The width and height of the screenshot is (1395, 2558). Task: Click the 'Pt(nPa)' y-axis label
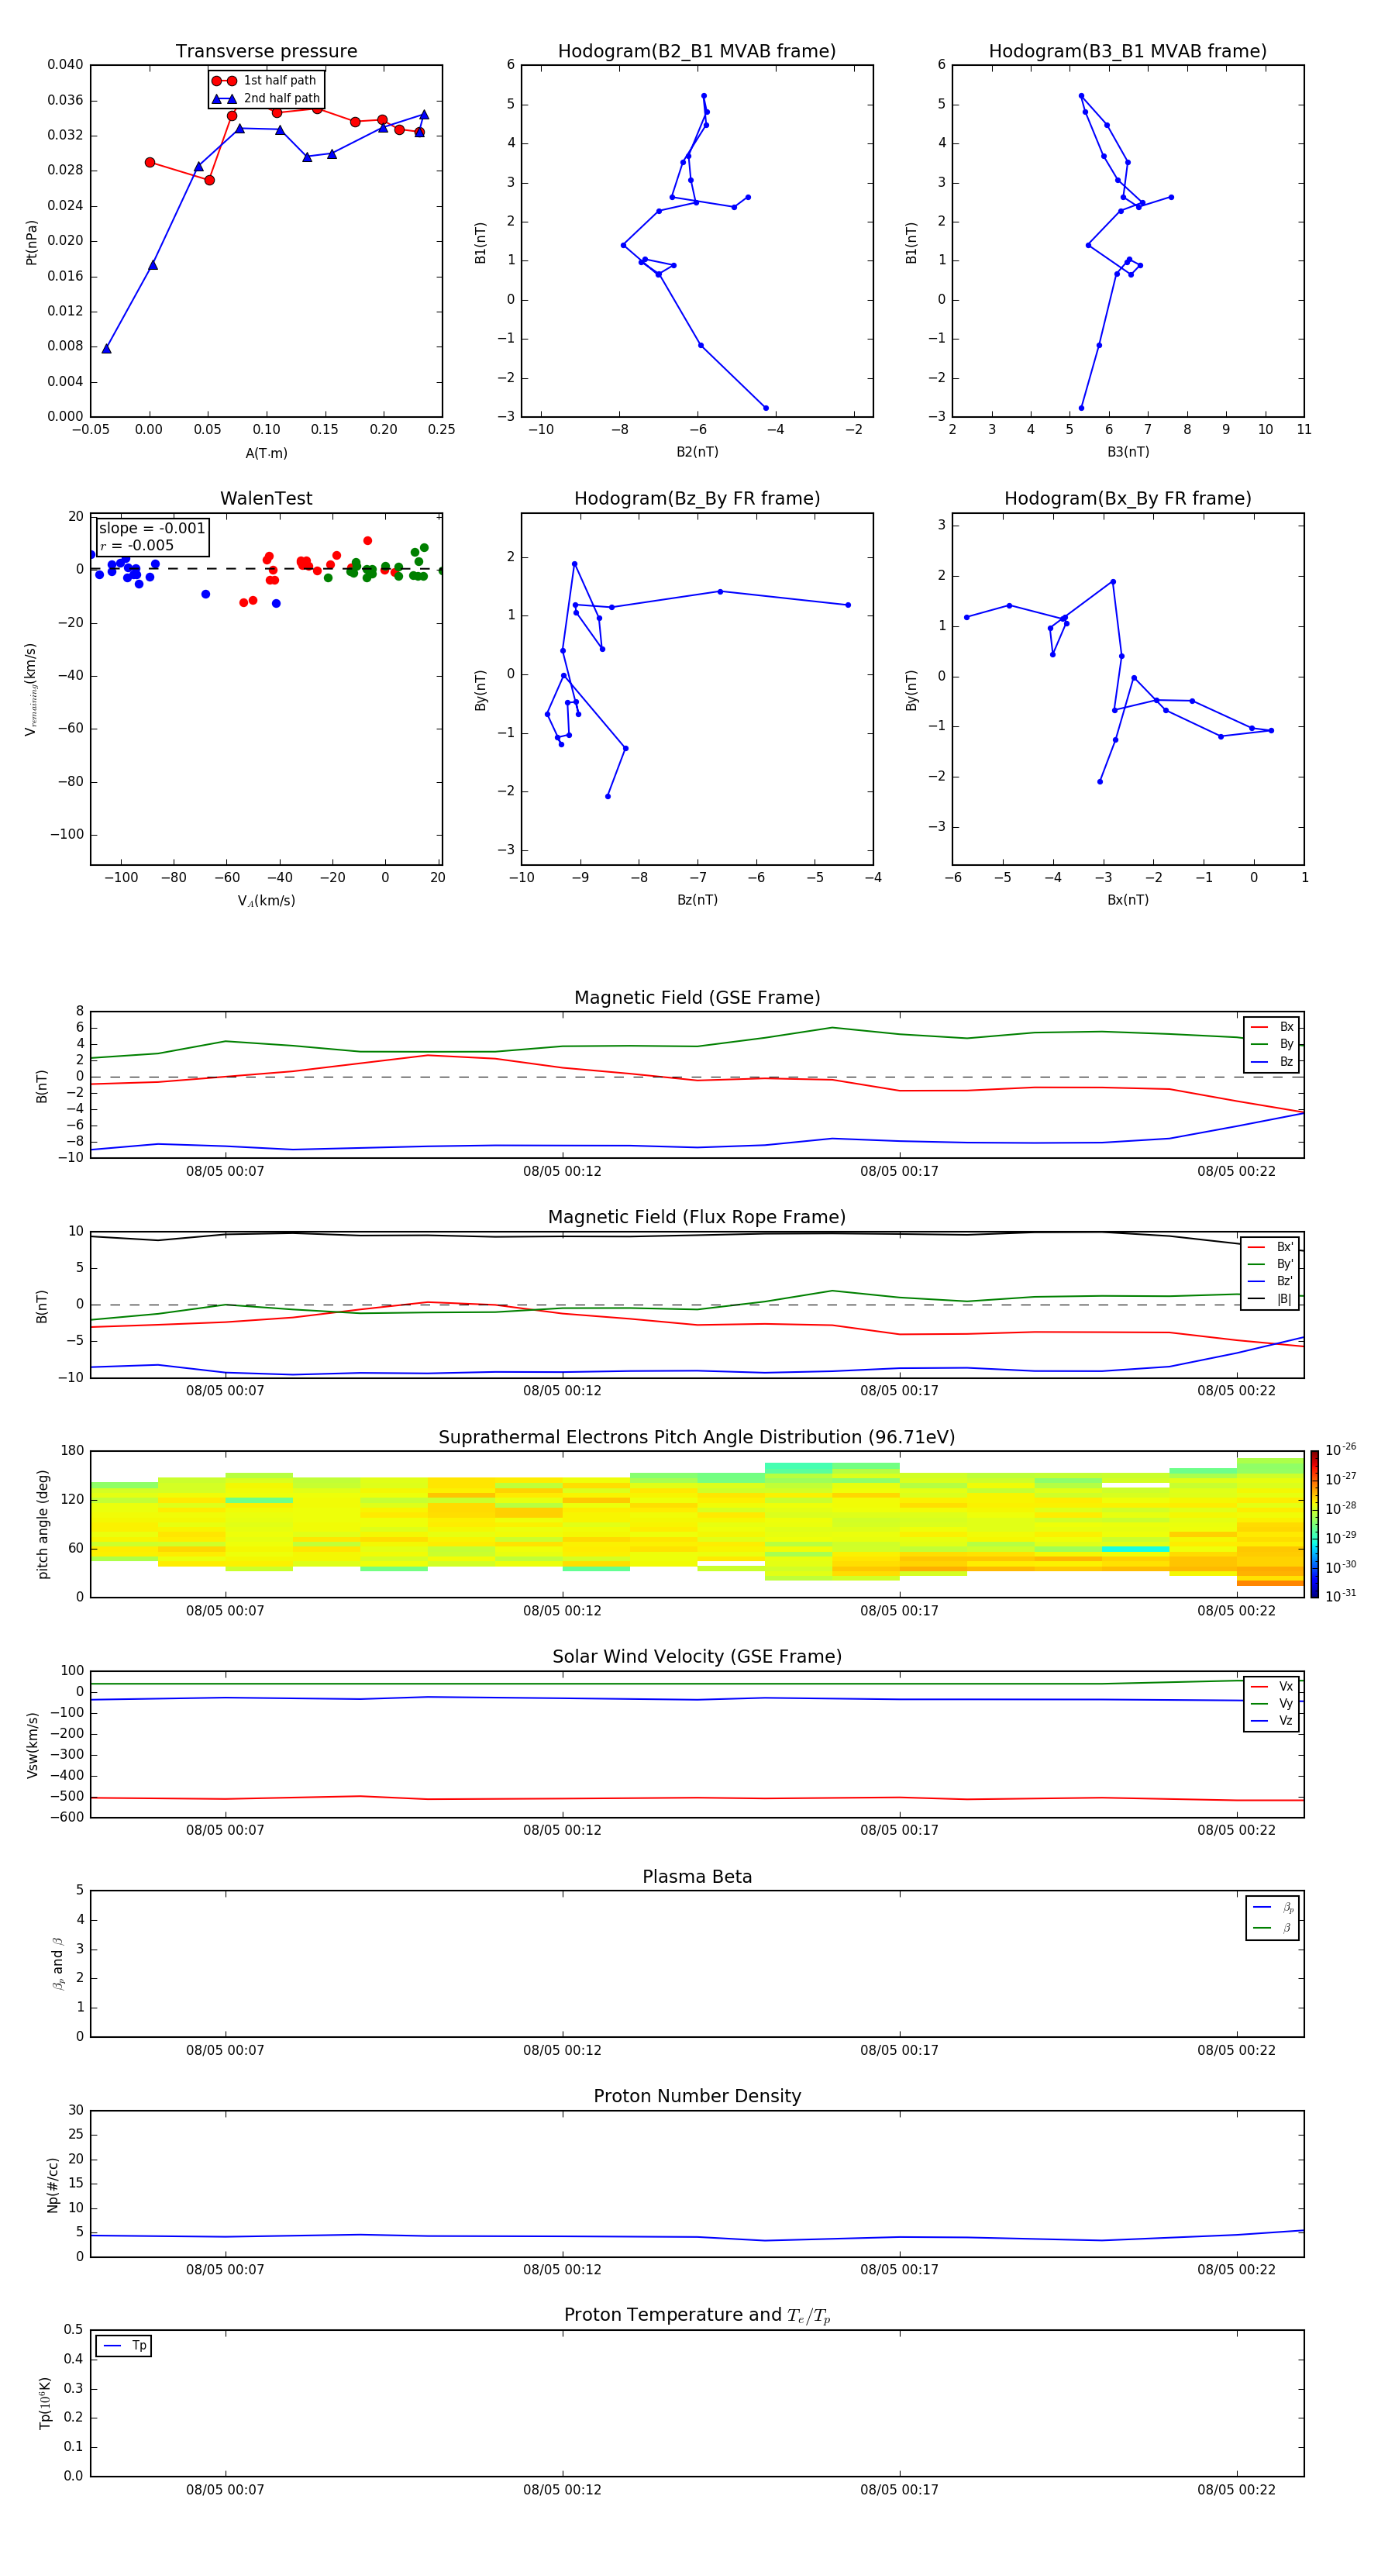click(x=32, y=241)
